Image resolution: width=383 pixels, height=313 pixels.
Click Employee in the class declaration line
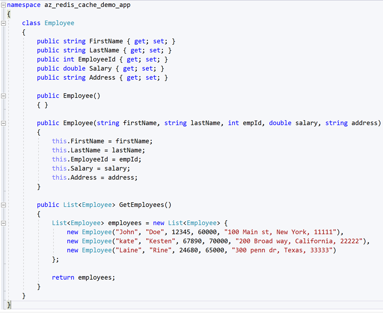59,24
